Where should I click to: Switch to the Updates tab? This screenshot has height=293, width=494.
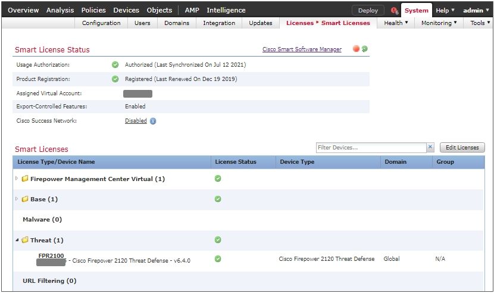pos(261,23)
